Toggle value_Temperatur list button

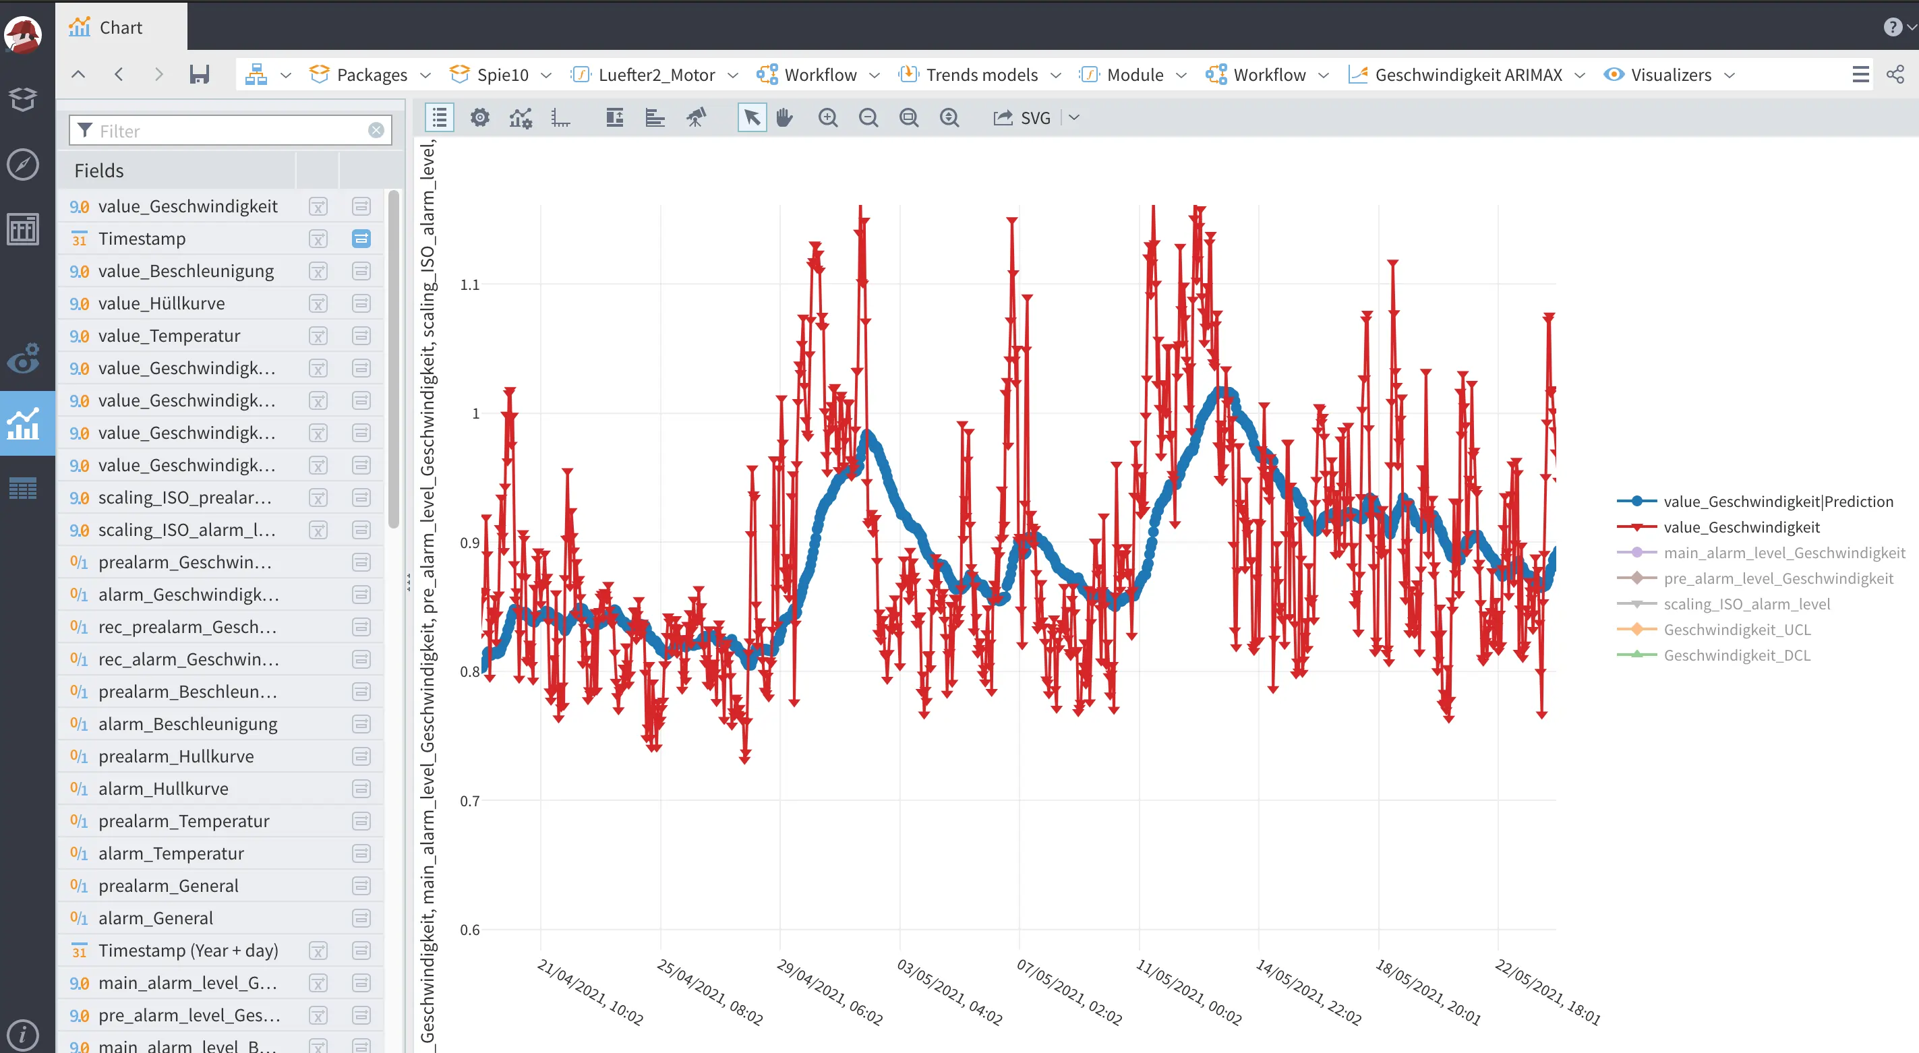pyautogui.click(x=361, y=336)
